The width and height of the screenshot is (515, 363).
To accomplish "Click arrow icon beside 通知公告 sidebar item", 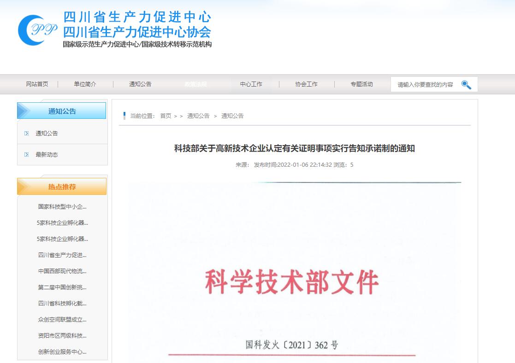I will point(26,134).
